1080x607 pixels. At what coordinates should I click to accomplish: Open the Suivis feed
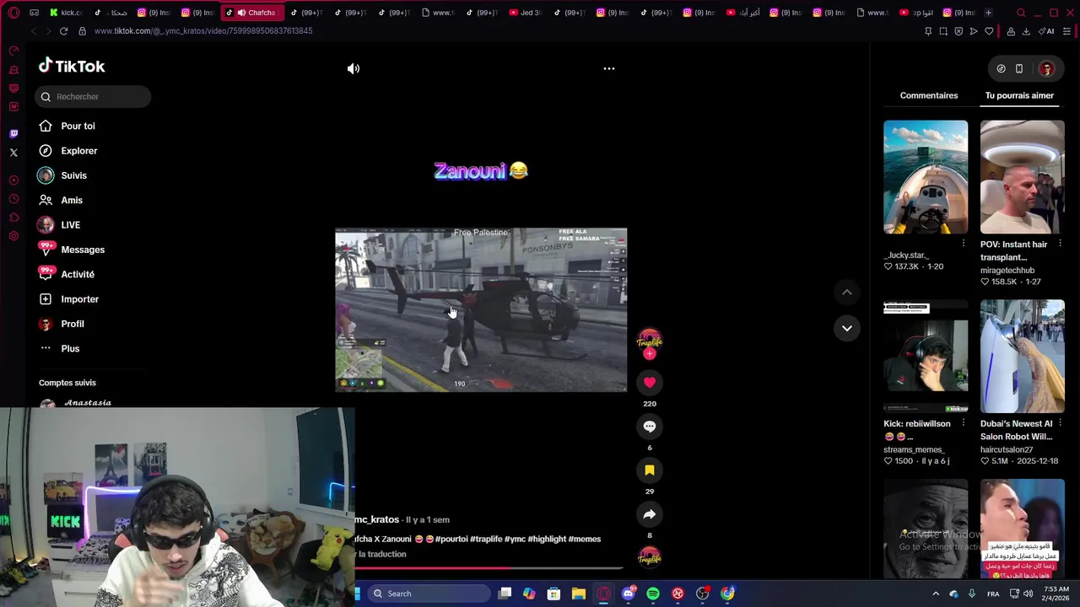(73, 175)
